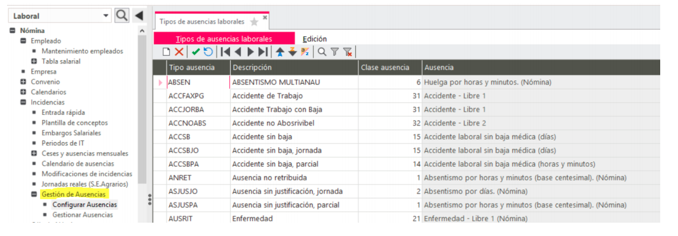Image resolution: width=678 pixels, height=236 pixels.
Task: Open Plantilla de conceptos
Action: tap(75, 123)
